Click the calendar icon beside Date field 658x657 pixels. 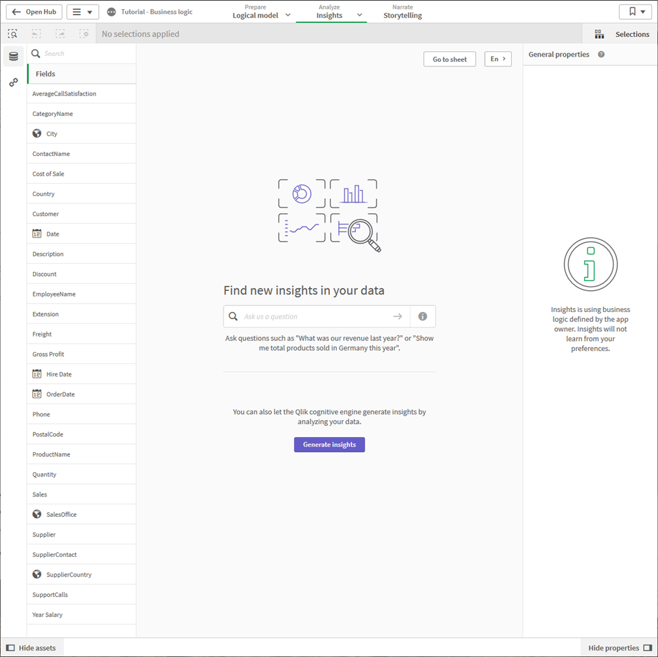click(x=37, y=233)
